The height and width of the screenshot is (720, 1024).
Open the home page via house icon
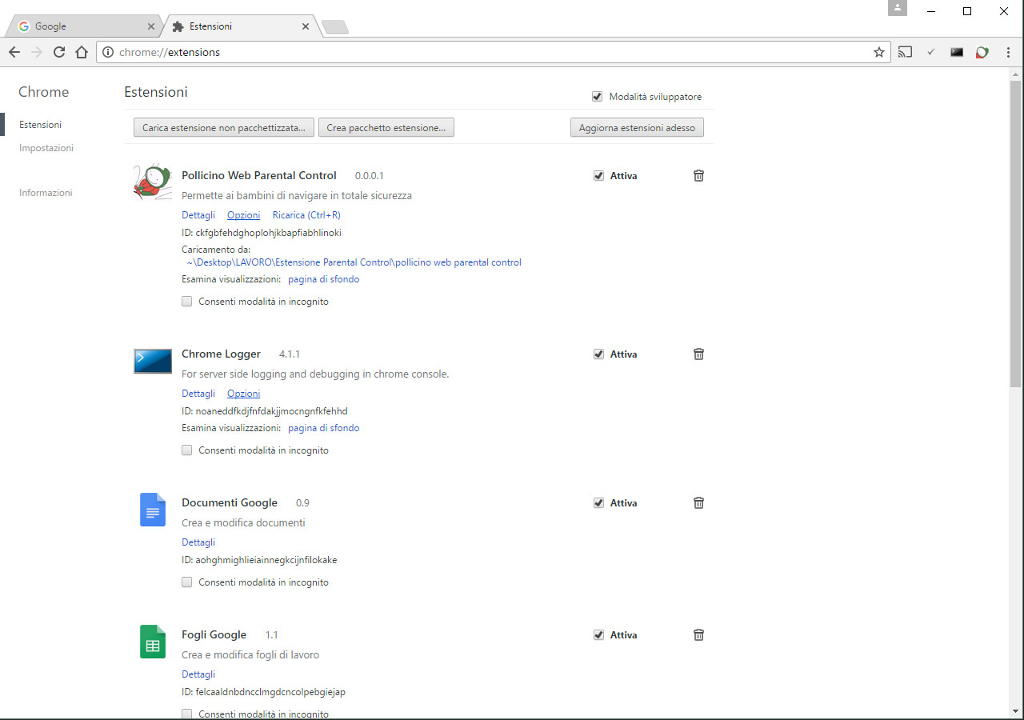coord(81,52)
